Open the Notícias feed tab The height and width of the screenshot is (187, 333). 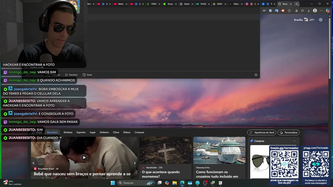pyautogui.click(x=68, y=132)
